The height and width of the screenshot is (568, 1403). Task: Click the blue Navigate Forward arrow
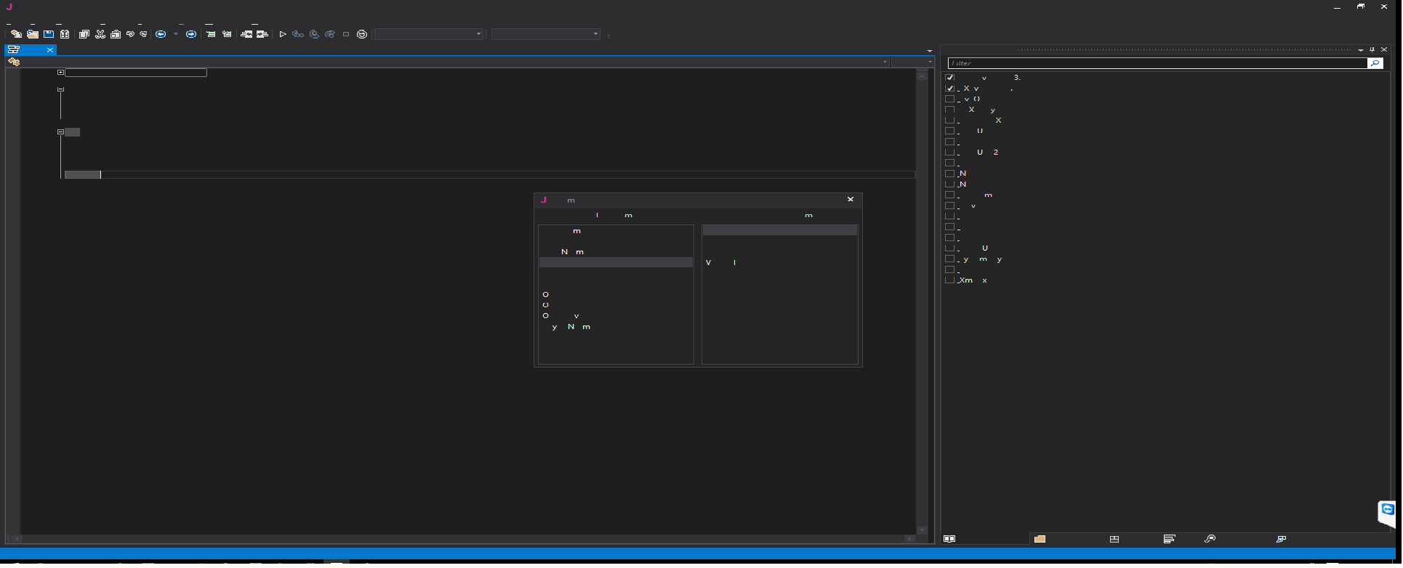tap(191, 34)
